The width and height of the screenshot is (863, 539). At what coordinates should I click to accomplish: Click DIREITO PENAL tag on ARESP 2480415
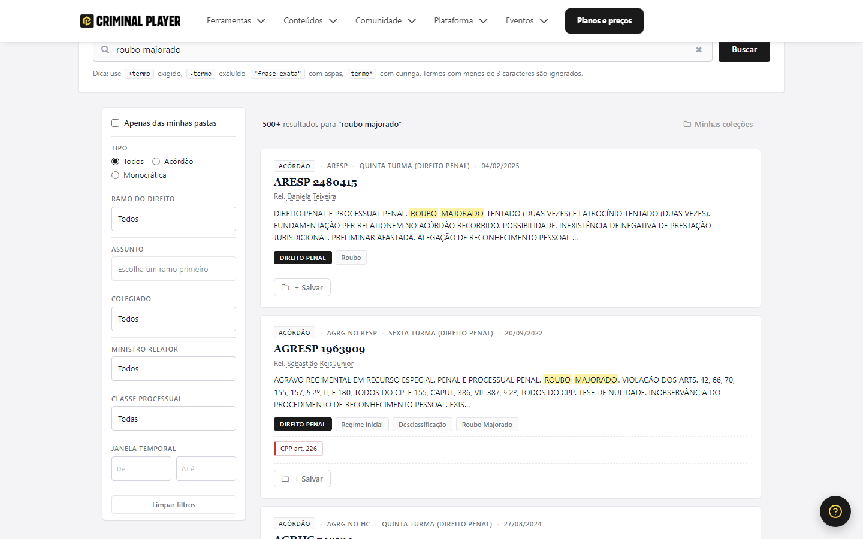(303, 258)
